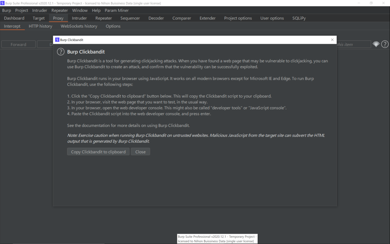The height and width of the screenshot is (244, 390).
Task: Click the comment field behind the dialog
Action: (x=354, y=44)
